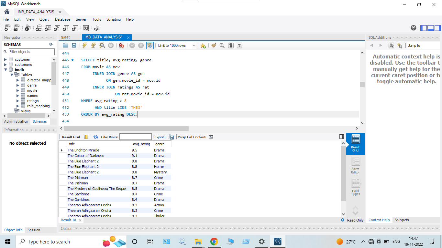Toggle wrap cell content in result grid

click(x=211, y=137)
